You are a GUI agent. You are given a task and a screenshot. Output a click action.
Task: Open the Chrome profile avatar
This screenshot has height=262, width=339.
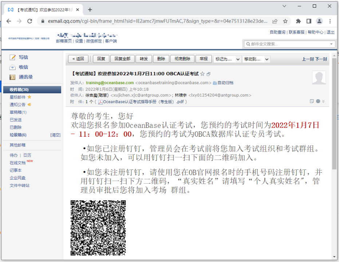coord(319,21)
